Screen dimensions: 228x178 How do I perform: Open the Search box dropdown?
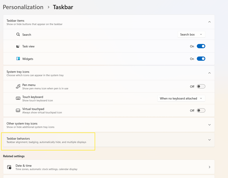(191, 34)
